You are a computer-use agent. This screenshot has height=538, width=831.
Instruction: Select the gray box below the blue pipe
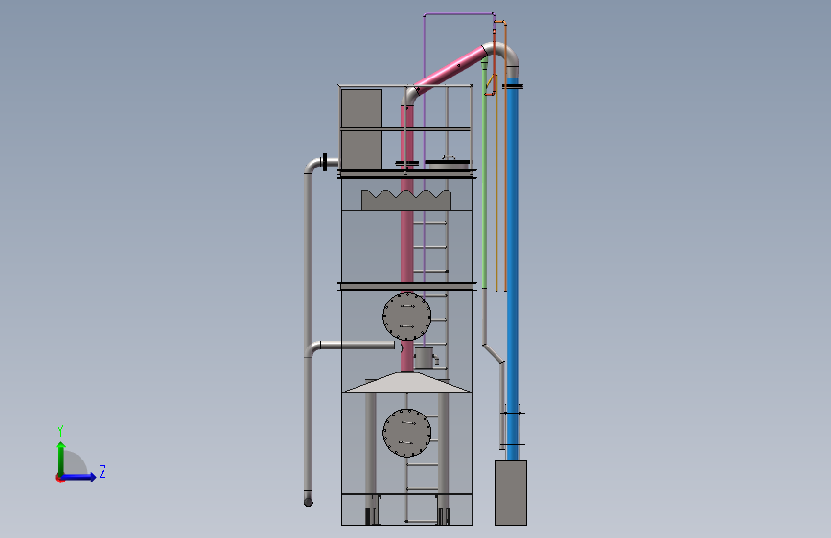coord(511,493)
